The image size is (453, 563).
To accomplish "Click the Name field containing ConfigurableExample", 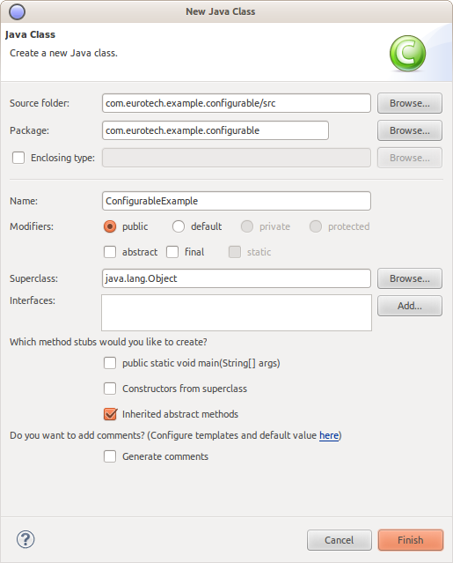I will tap(237, 201).
